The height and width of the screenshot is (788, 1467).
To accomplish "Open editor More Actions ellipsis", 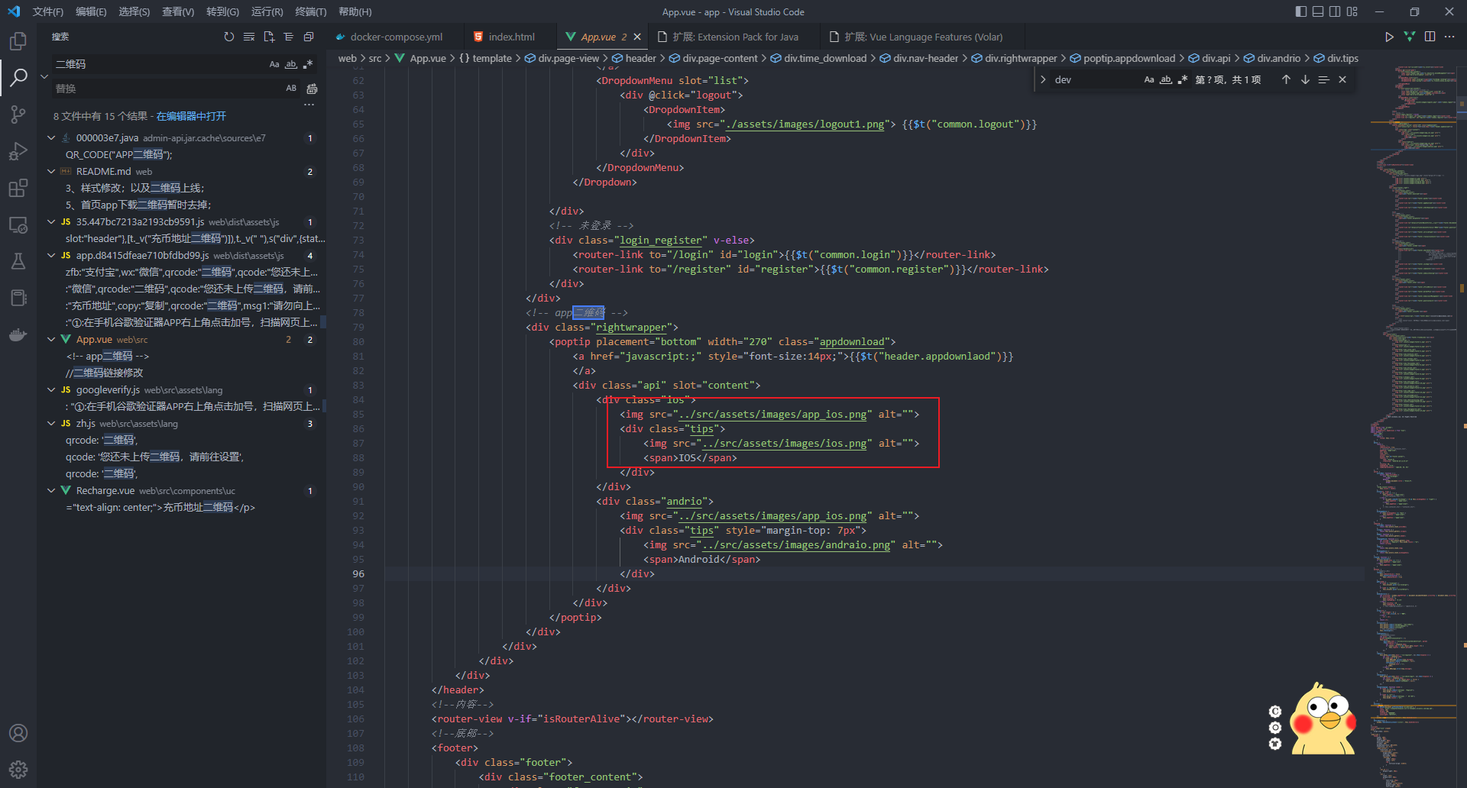I will tap(1449, 37).
